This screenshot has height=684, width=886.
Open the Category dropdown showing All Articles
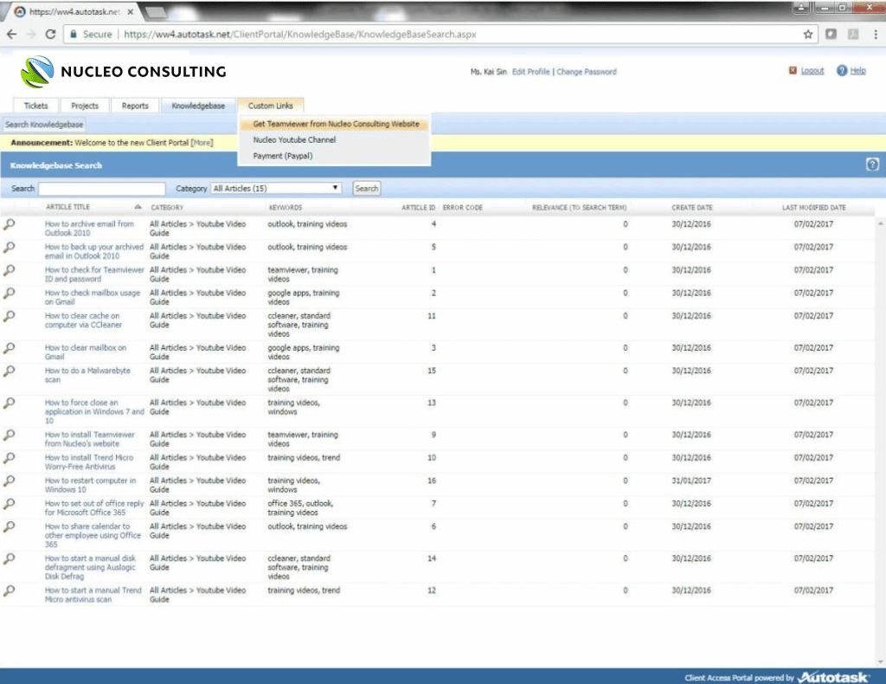pyautogui.click(x=276, y=188)
